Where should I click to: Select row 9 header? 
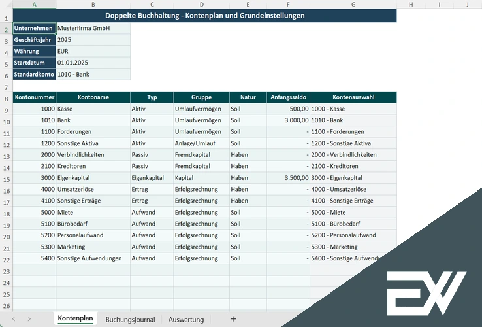click(7, 111)
